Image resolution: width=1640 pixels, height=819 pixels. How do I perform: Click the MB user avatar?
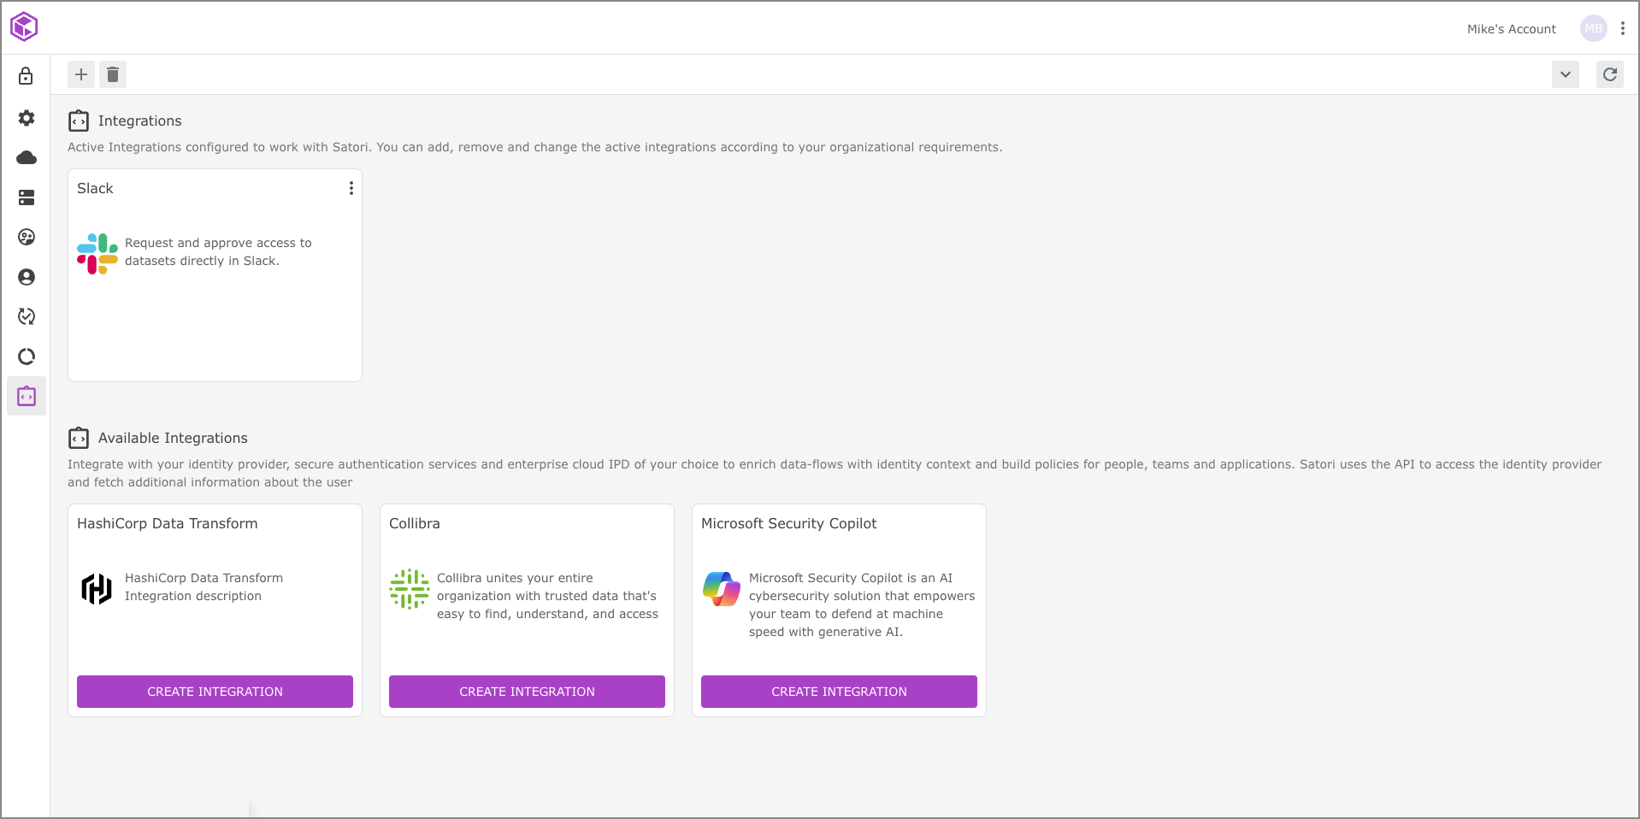[x=1593, y=28]
